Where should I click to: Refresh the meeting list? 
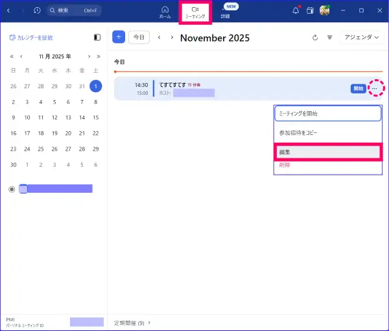[x=315, y=38]
